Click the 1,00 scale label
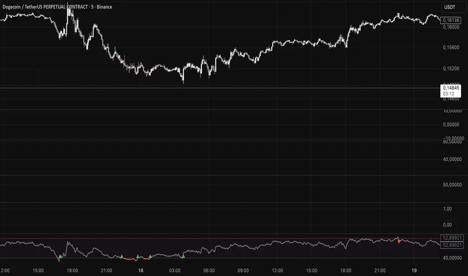Viewport: 468px width, 276px height. 447,209
